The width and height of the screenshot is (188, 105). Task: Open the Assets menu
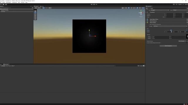(4, 2)
